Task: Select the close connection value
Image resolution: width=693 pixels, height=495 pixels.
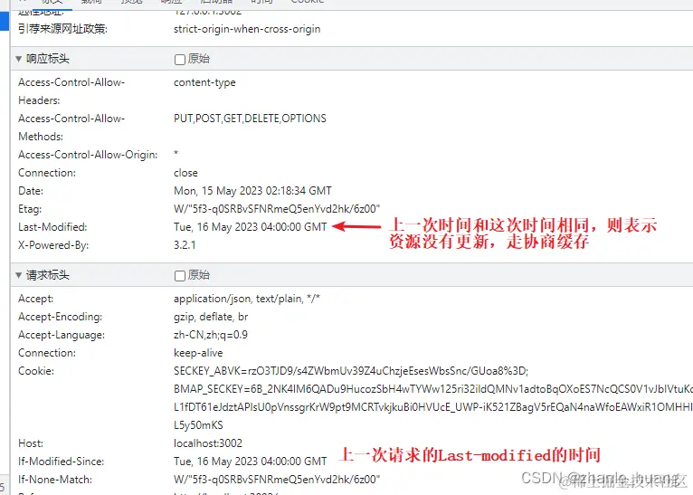Action: point(185,173)
